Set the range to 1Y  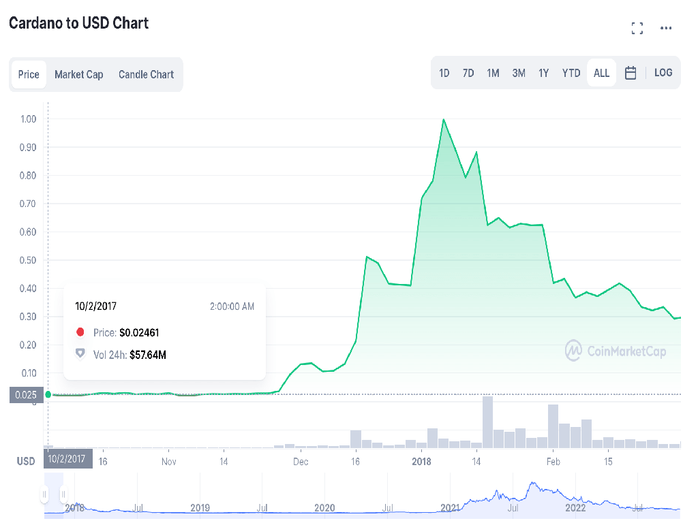(543, 73)
